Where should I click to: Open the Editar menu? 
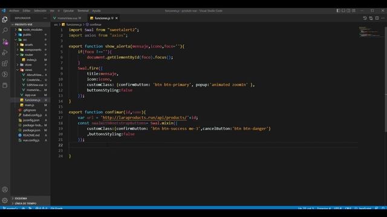click(26, 11)
